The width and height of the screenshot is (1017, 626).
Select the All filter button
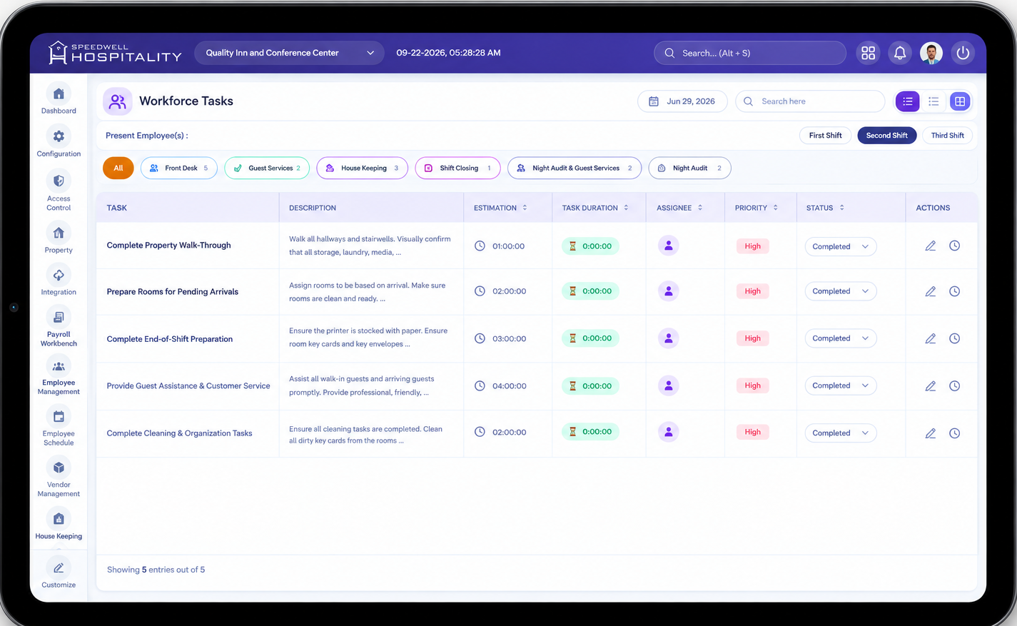point(118,168)
